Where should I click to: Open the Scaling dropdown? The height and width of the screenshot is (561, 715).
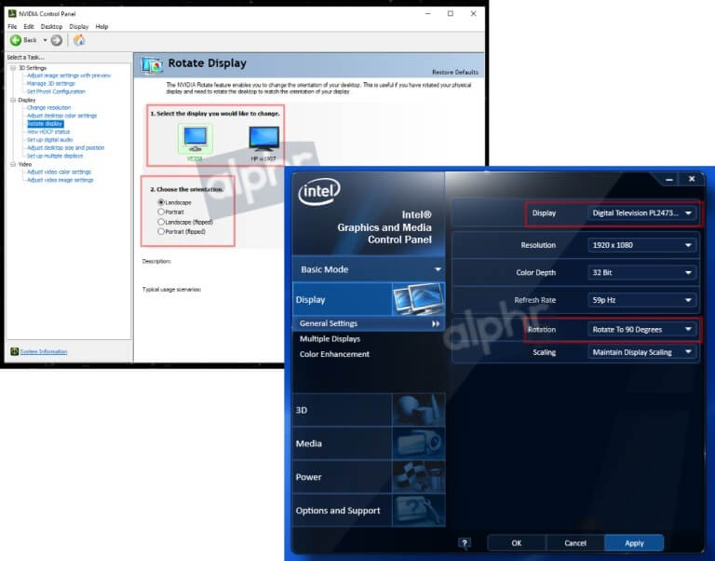(x=642, y=352)
